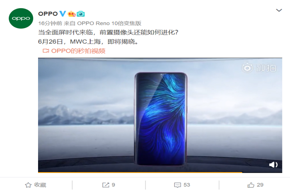
Task: Click the 秒拍 watermark logo
Action: point(259,68)
